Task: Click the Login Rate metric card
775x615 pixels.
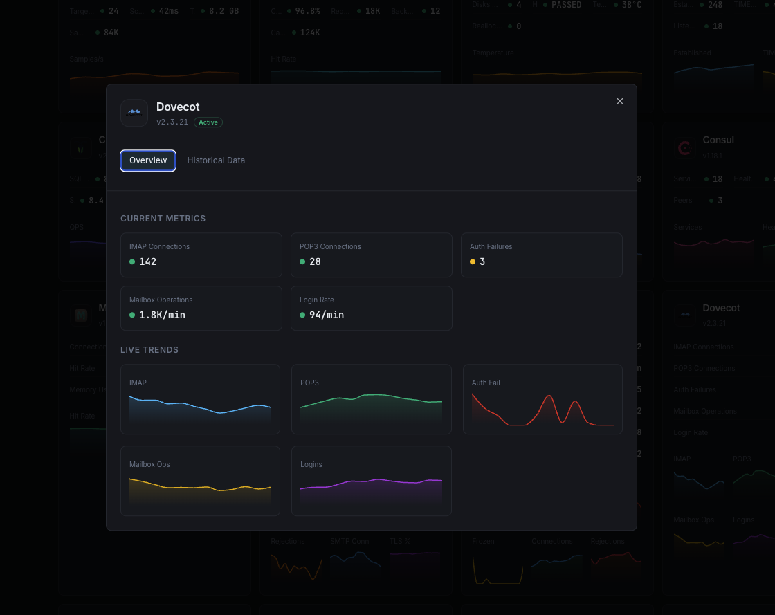Action: click(371, 308)
